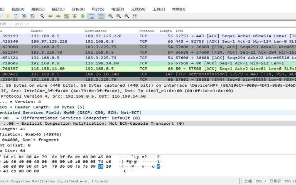The width and height of the screenshot is (296, 185).
Task: Select packet 57600 → 36688 [FIN, ACK] row
Action: click(148, 47)
